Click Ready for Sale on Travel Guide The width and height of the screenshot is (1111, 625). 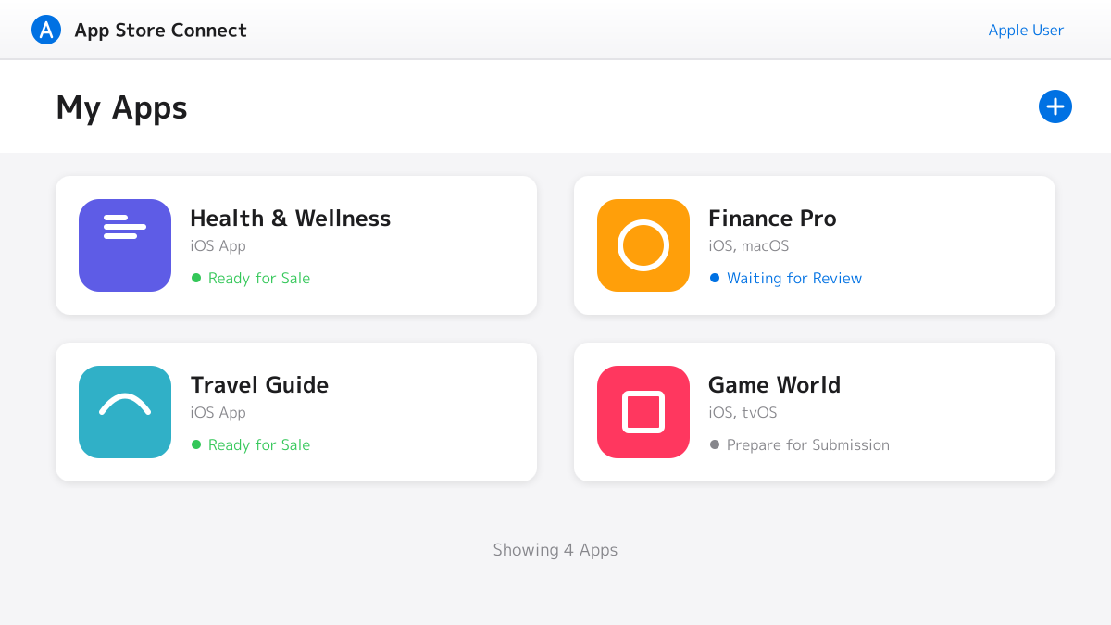(259, 444)
